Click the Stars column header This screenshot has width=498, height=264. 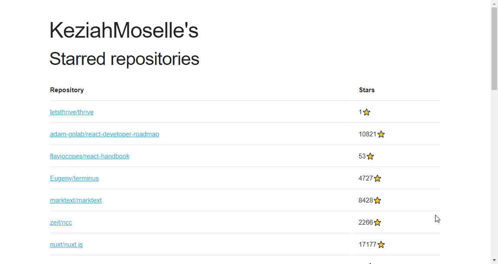tap(367, 90)
